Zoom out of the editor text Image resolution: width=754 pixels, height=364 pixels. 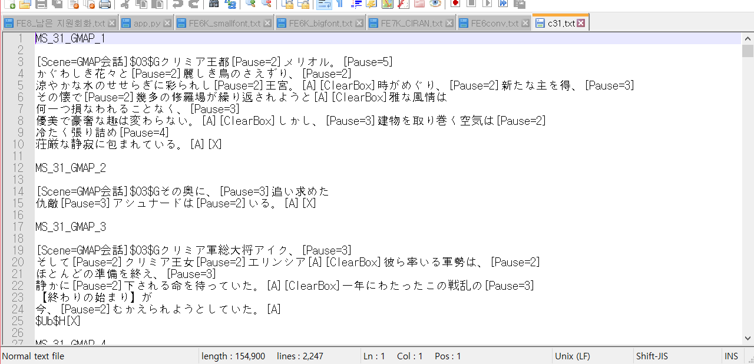(x=266, y=4)
